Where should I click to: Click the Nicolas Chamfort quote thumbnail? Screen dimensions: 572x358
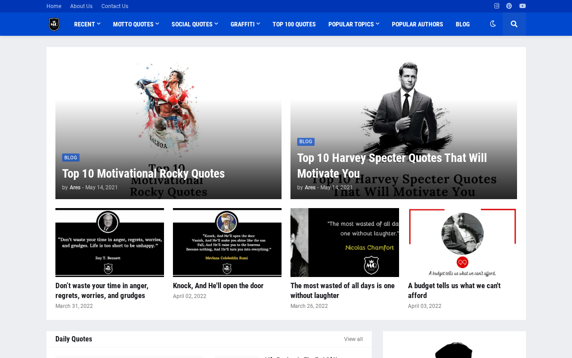(x=345, y=243)
